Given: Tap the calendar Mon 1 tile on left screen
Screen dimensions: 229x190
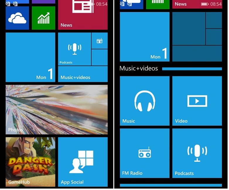Looking at the screenshot, I should (x=30, y=57).
